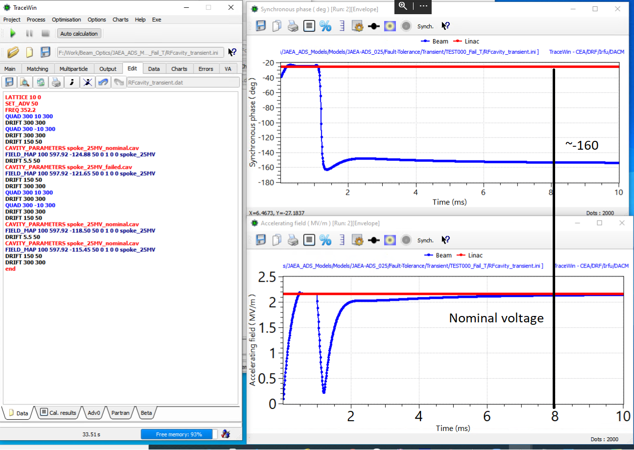Viewport: 634px width, 450px height.
Task: Toggle Synch. in Synchronous phase chart toolbar
Action: click(x=425, y=26)
